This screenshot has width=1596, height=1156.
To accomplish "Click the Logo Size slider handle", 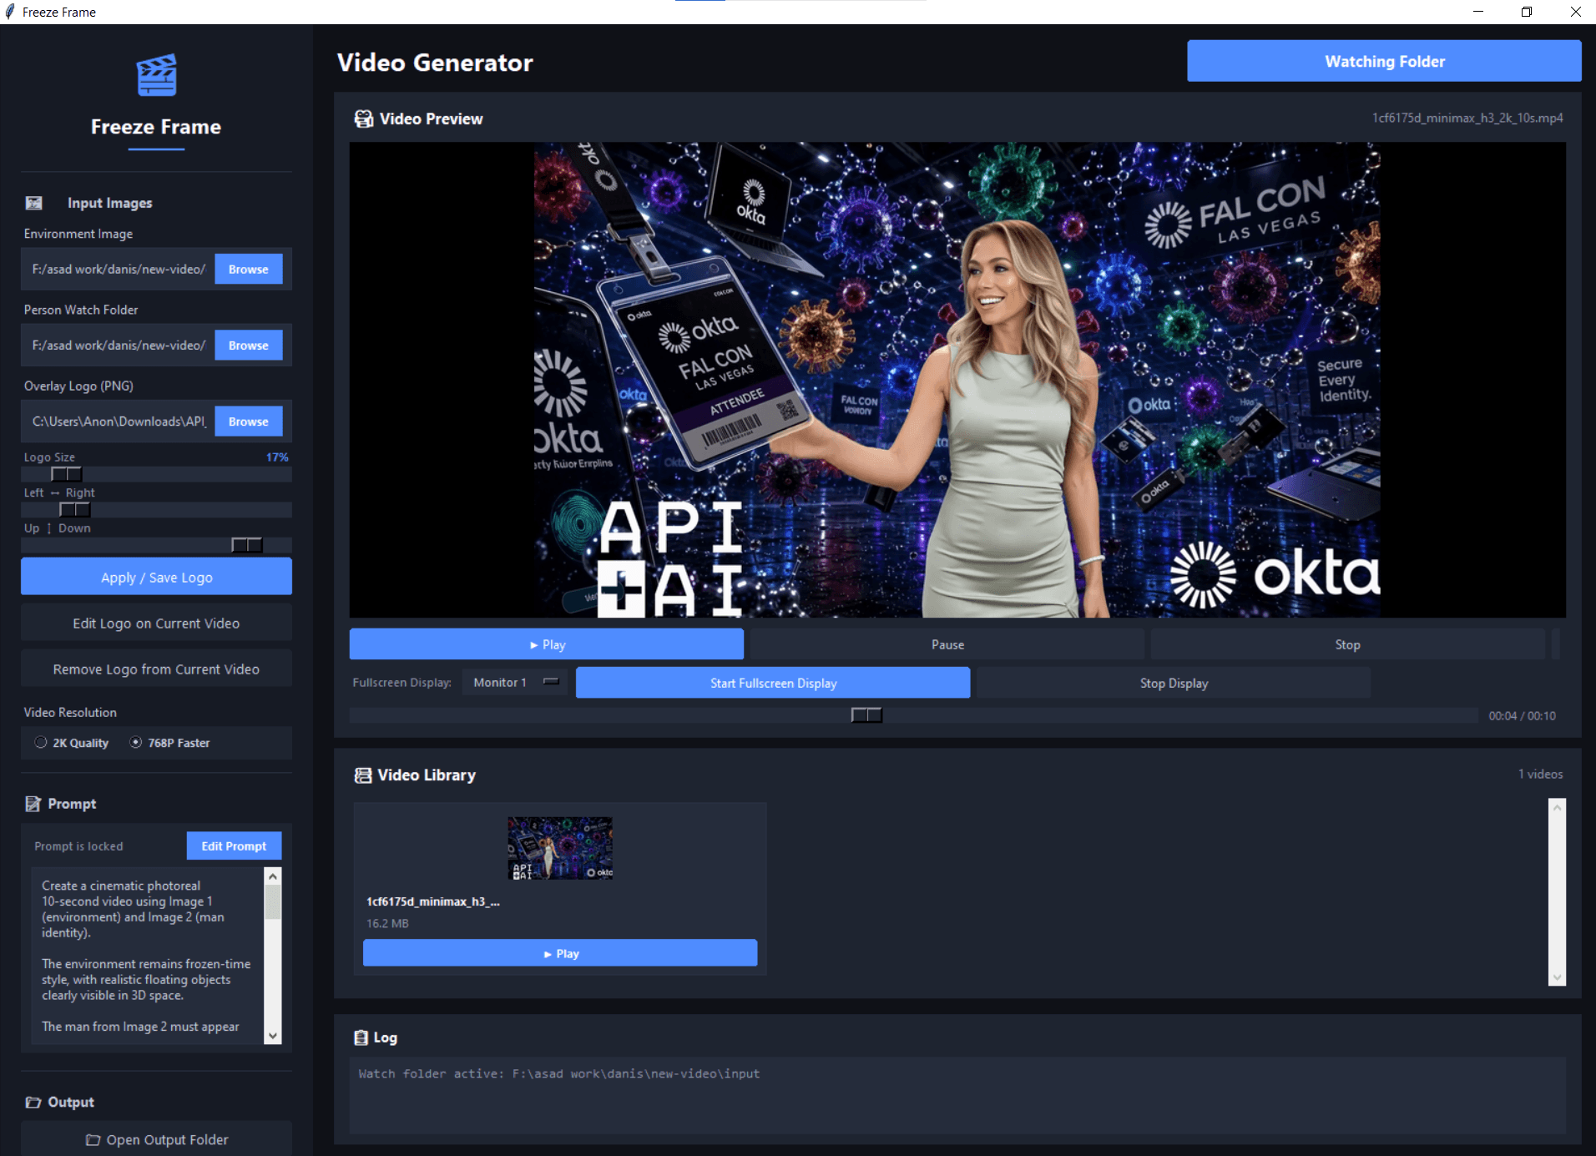I will coord(67,474).
